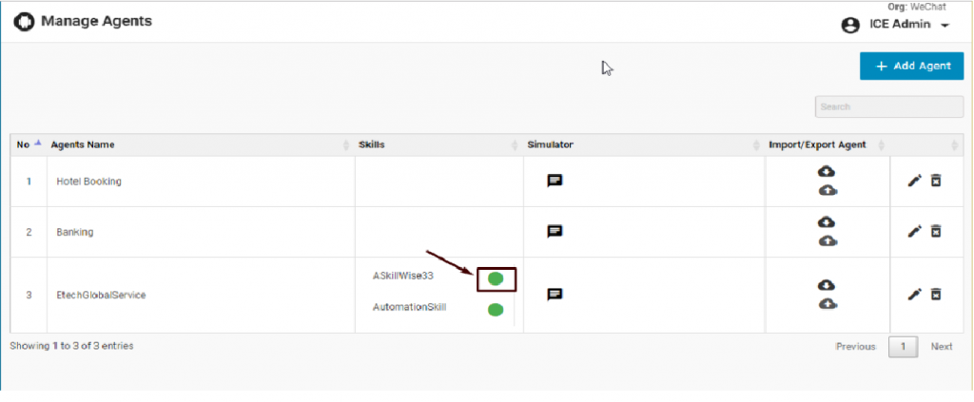
Task: Edit the Hotel Booking agent
Action: [x=914, y=181]
